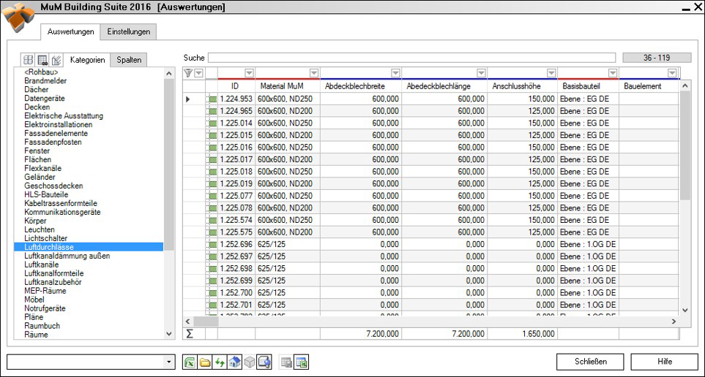The width and height of the screenshot is (705, 377).
Task: Click the green element icon of row 1.225.014
Action: 212,123
